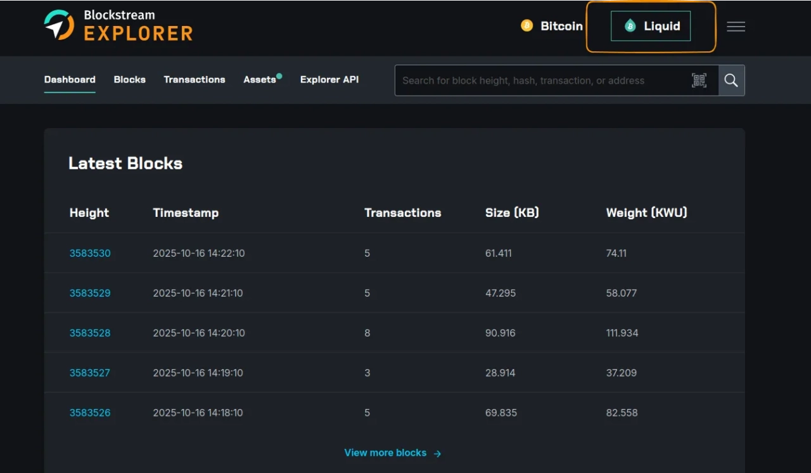811x473 pixels.
Task: Open block 3583528 details
Action: 90,333
